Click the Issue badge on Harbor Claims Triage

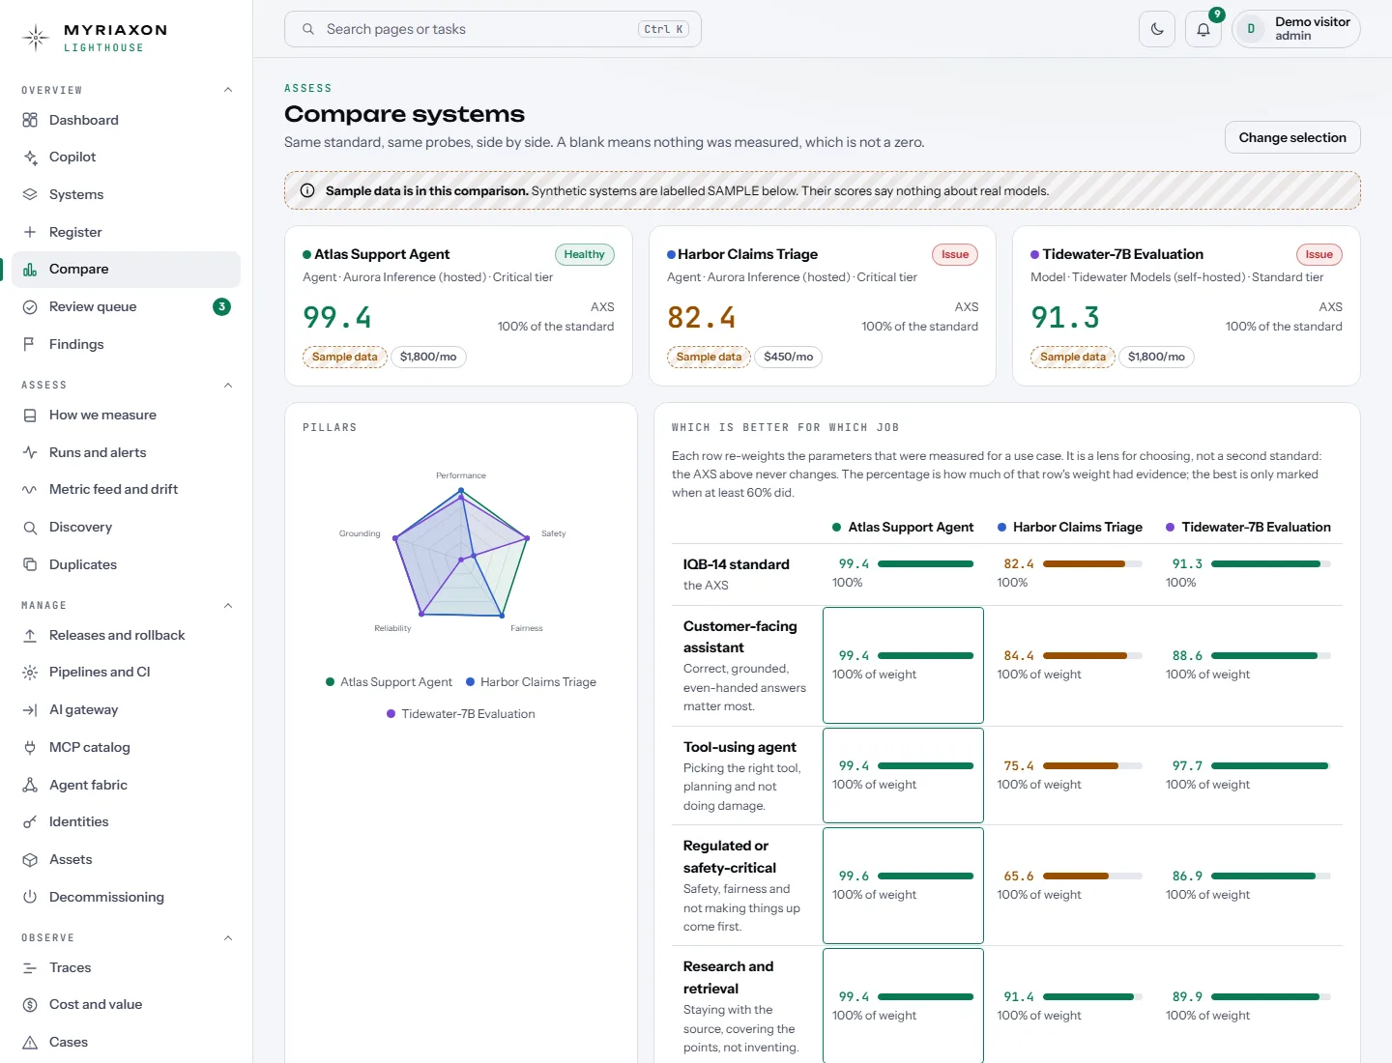click(955, 254)
